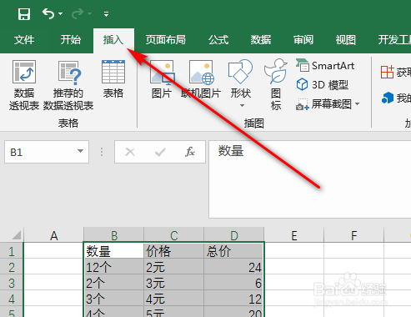Open the 形状 shapes gallery
Viewport: 411px width, 317px height.
coord(240,78)
